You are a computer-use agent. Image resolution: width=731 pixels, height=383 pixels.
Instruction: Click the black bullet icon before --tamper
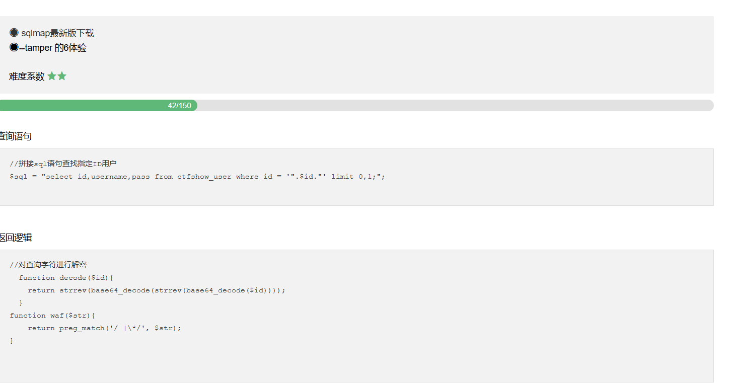tap(14, 48)
